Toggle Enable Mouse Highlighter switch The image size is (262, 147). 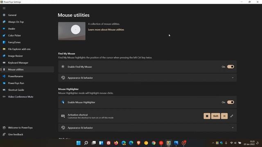[x=230, y=102]
